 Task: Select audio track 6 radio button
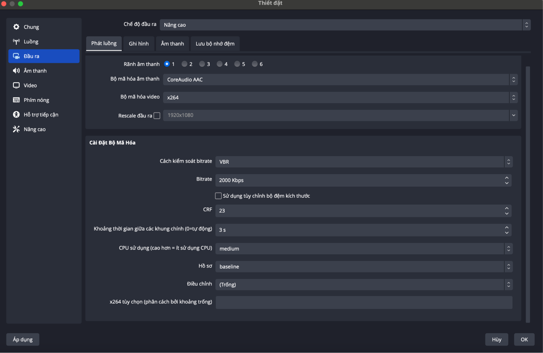(x=255, y=64)
